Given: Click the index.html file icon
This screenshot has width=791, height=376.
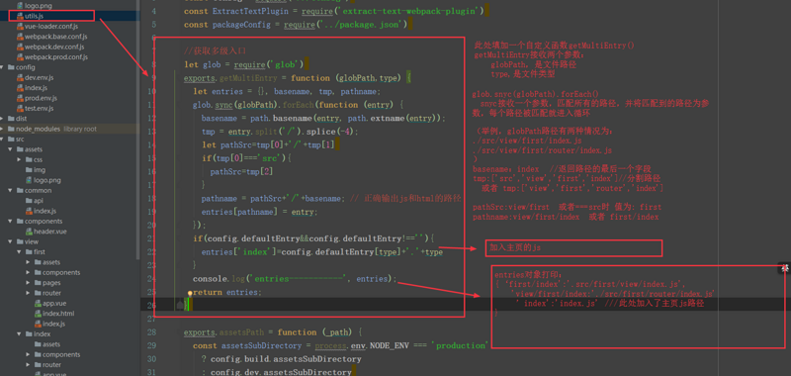Looking at the screenshot, I should point(38,314).
